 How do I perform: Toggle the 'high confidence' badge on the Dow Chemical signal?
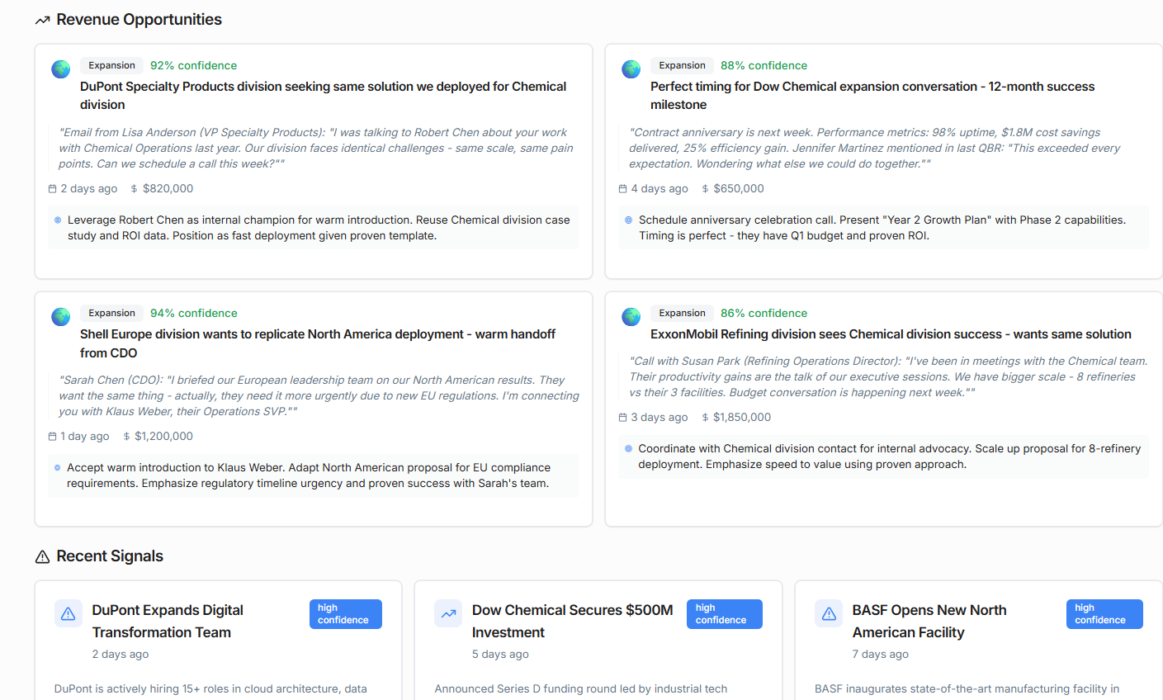coord(724,613)
